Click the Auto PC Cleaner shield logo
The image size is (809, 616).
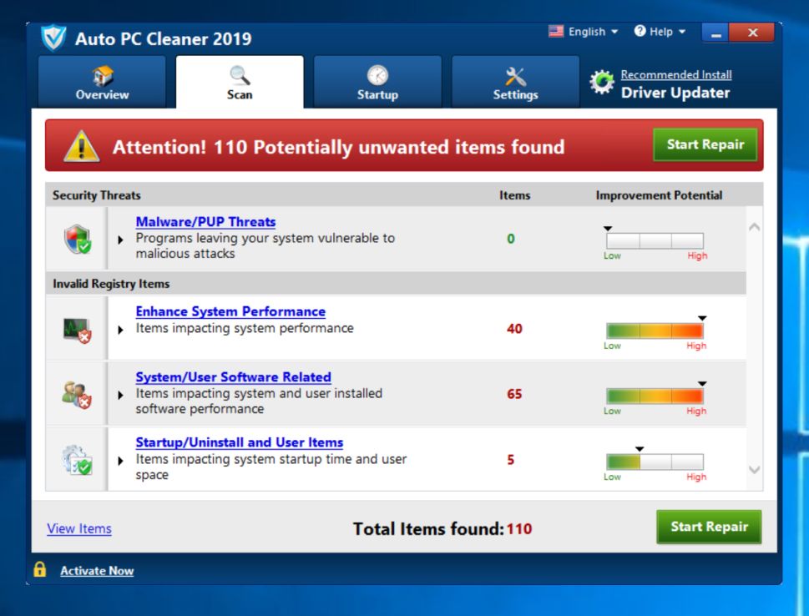point(53,38)
